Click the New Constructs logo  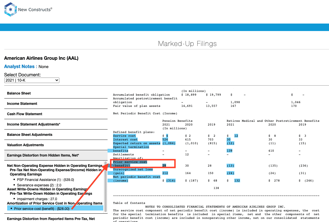point(28,9)
